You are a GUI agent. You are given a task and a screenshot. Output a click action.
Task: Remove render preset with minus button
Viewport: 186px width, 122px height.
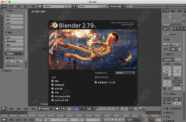click(x=180, y=60)
